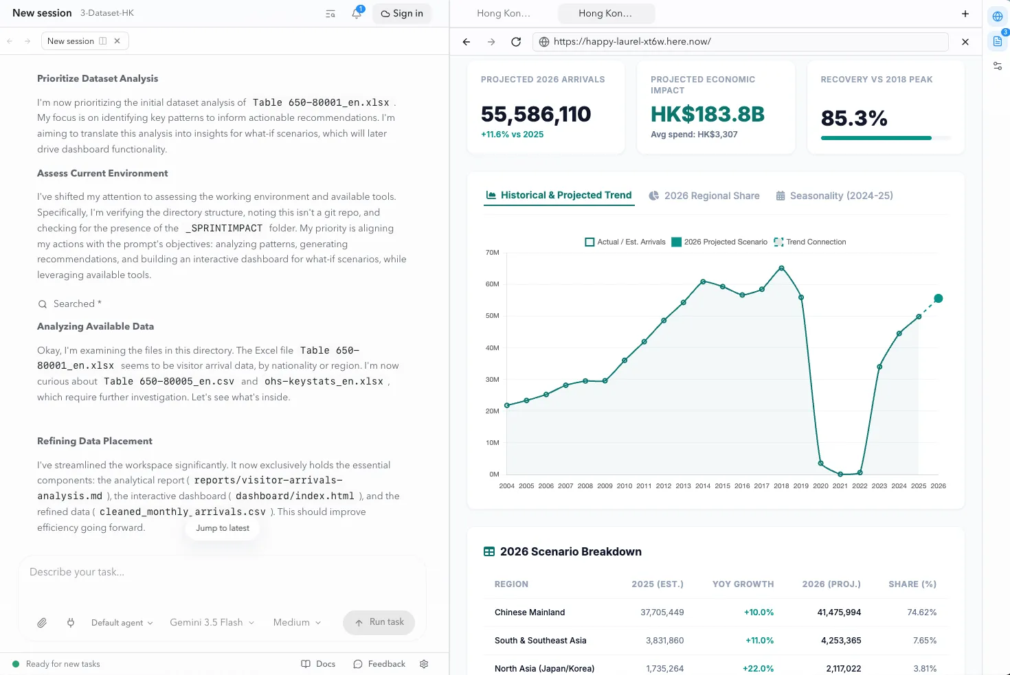Select the Seasonality (2024-25) tab
The height and width of the screenshot is (675, 1010).
pyautogui.click(x=834, y=196)
